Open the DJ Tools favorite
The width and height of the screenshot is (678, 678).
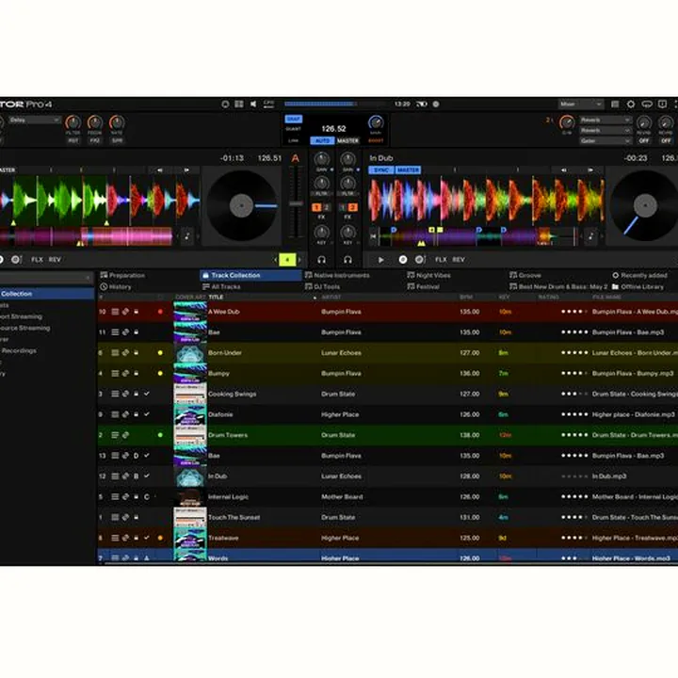tap(323, 286)
